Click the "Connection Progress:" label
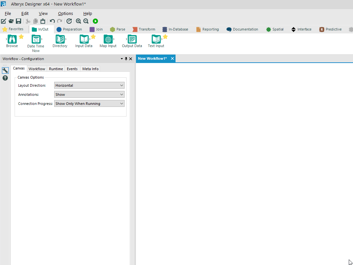The image size is (353, 265). click(x=36, y=104)
